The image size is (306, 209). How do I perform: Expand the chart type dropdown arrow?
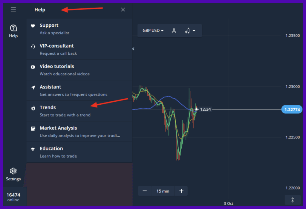[194, 31]
